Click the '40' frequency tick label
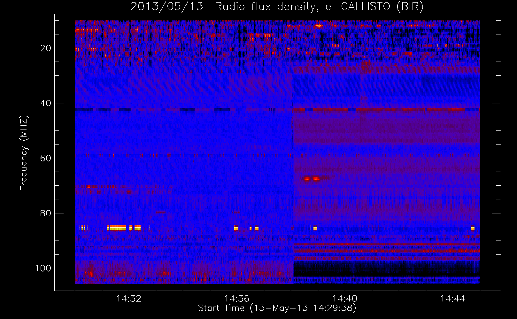The image size is (517, 319). [x=46, y=103]
